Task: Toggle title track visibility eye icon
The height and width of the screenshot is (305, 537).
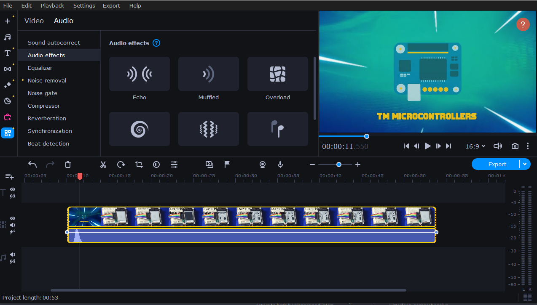Action: click(x=13, y=190)
